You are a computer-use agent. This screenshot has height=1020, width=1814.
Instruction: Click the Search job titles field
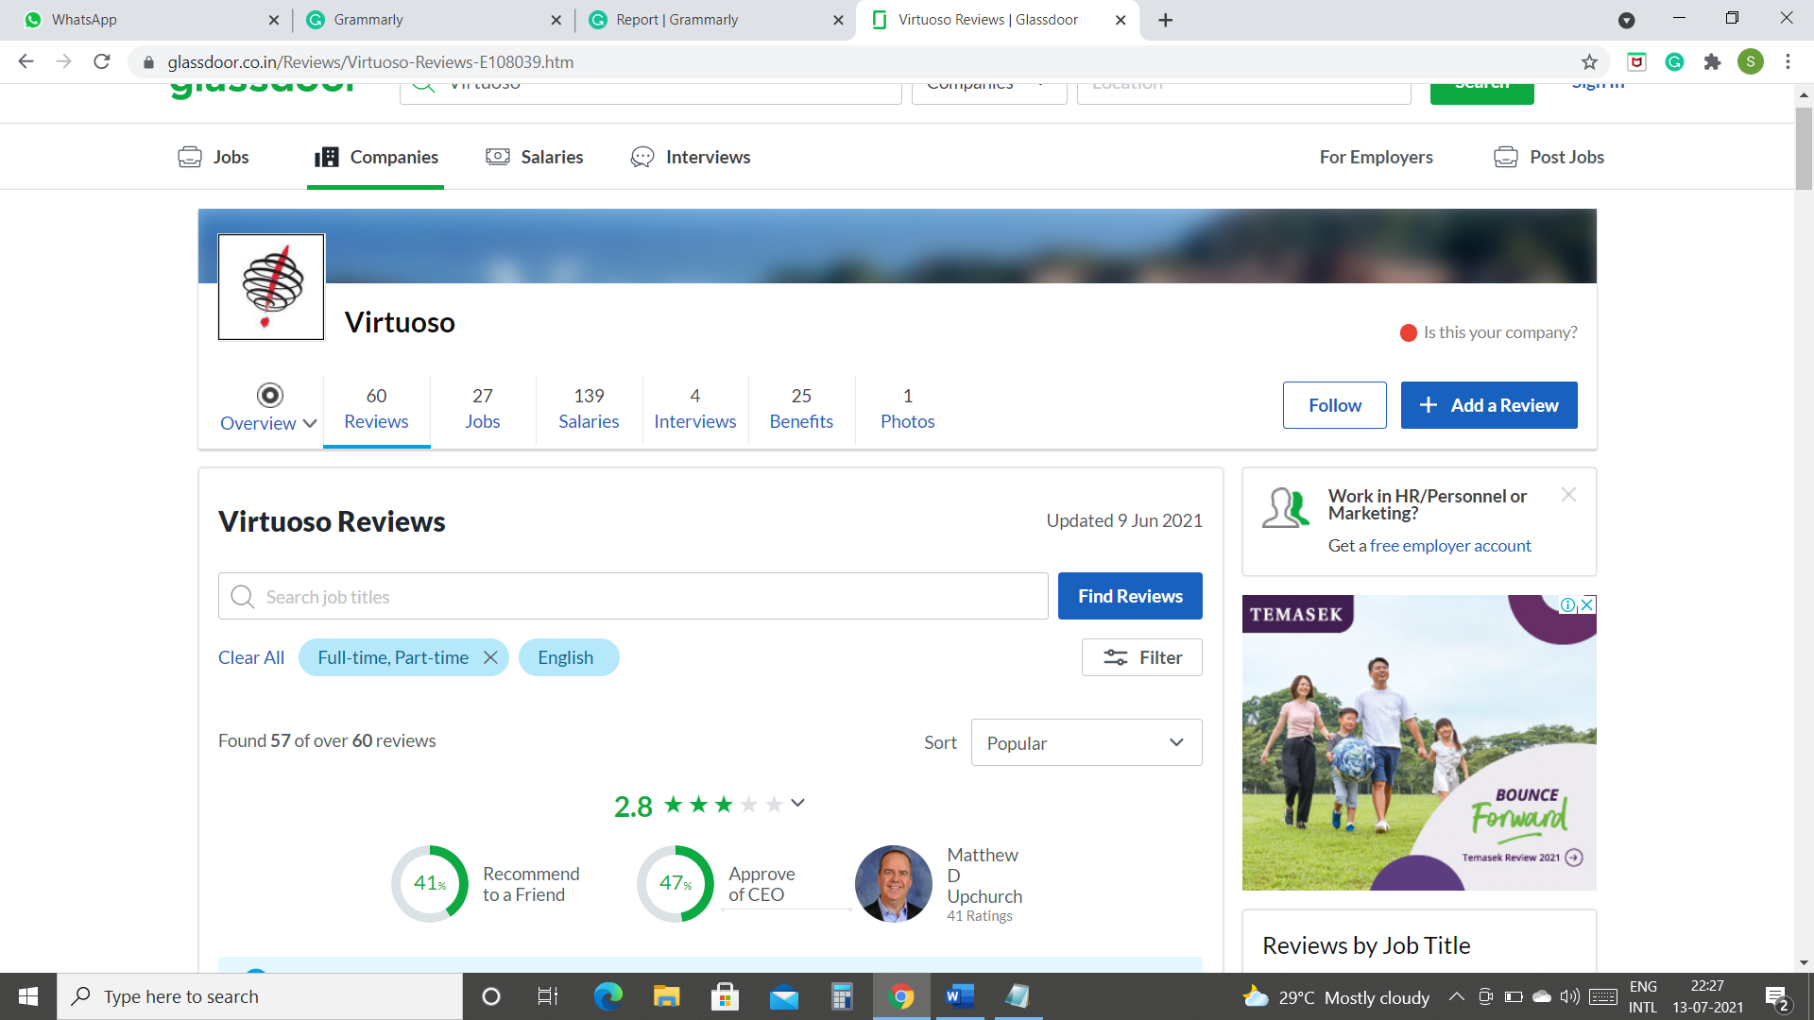633,596
